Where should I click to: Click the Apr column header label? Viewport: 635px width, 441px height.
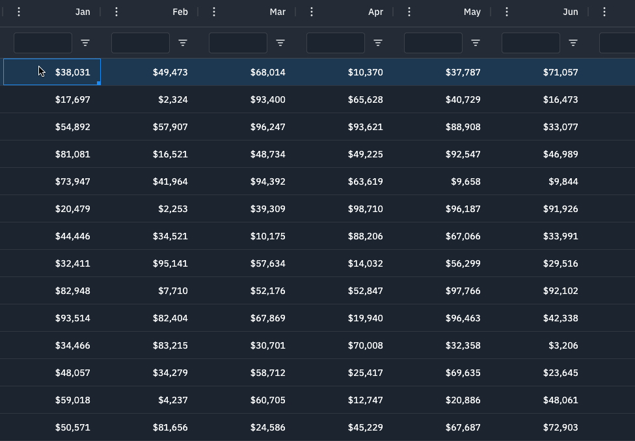point(375,11)
